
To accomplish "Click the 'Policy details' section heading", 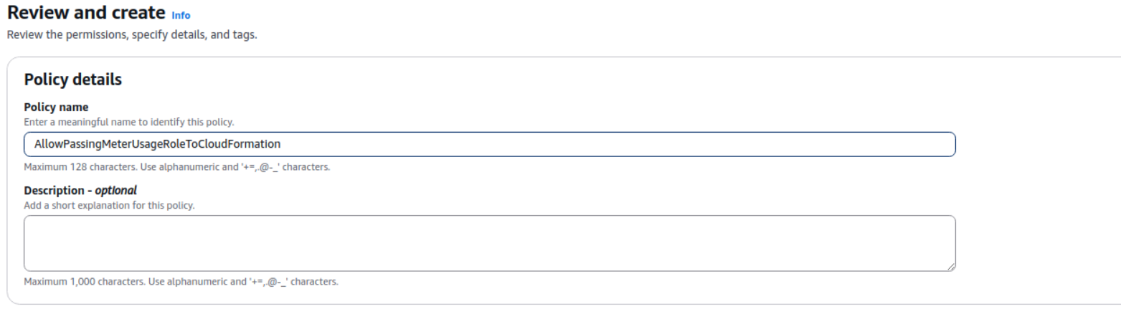I will [72, 80].
